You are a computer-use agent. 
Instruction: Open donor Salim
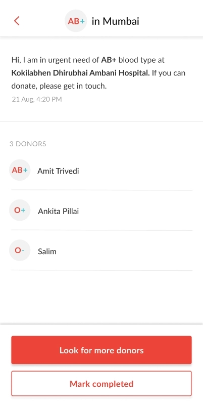tap(101, 251)
